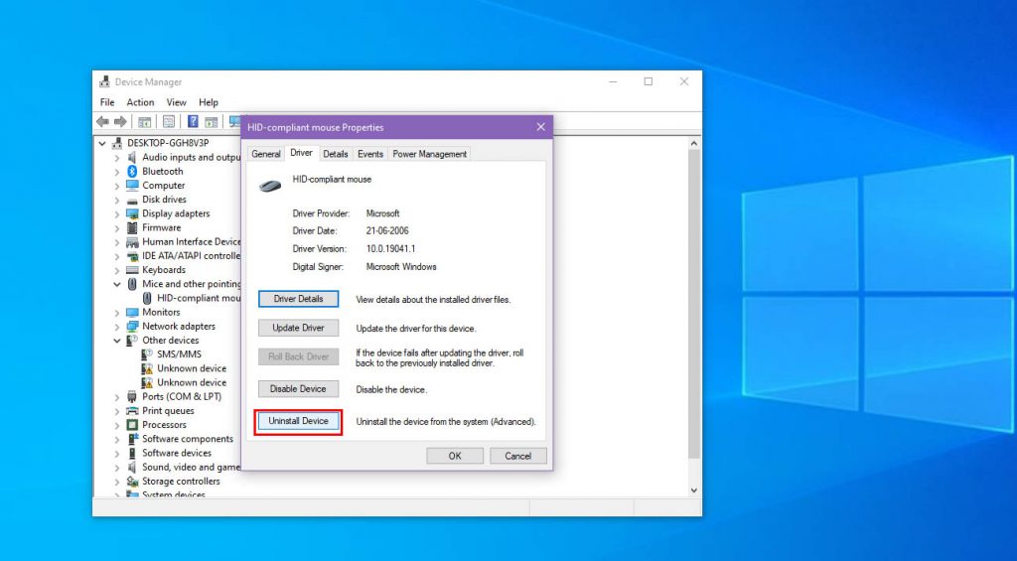Click the scrollbar down arrow in Device Manager
This screenshot has height=561, width=1017.
tap(693, 491)
